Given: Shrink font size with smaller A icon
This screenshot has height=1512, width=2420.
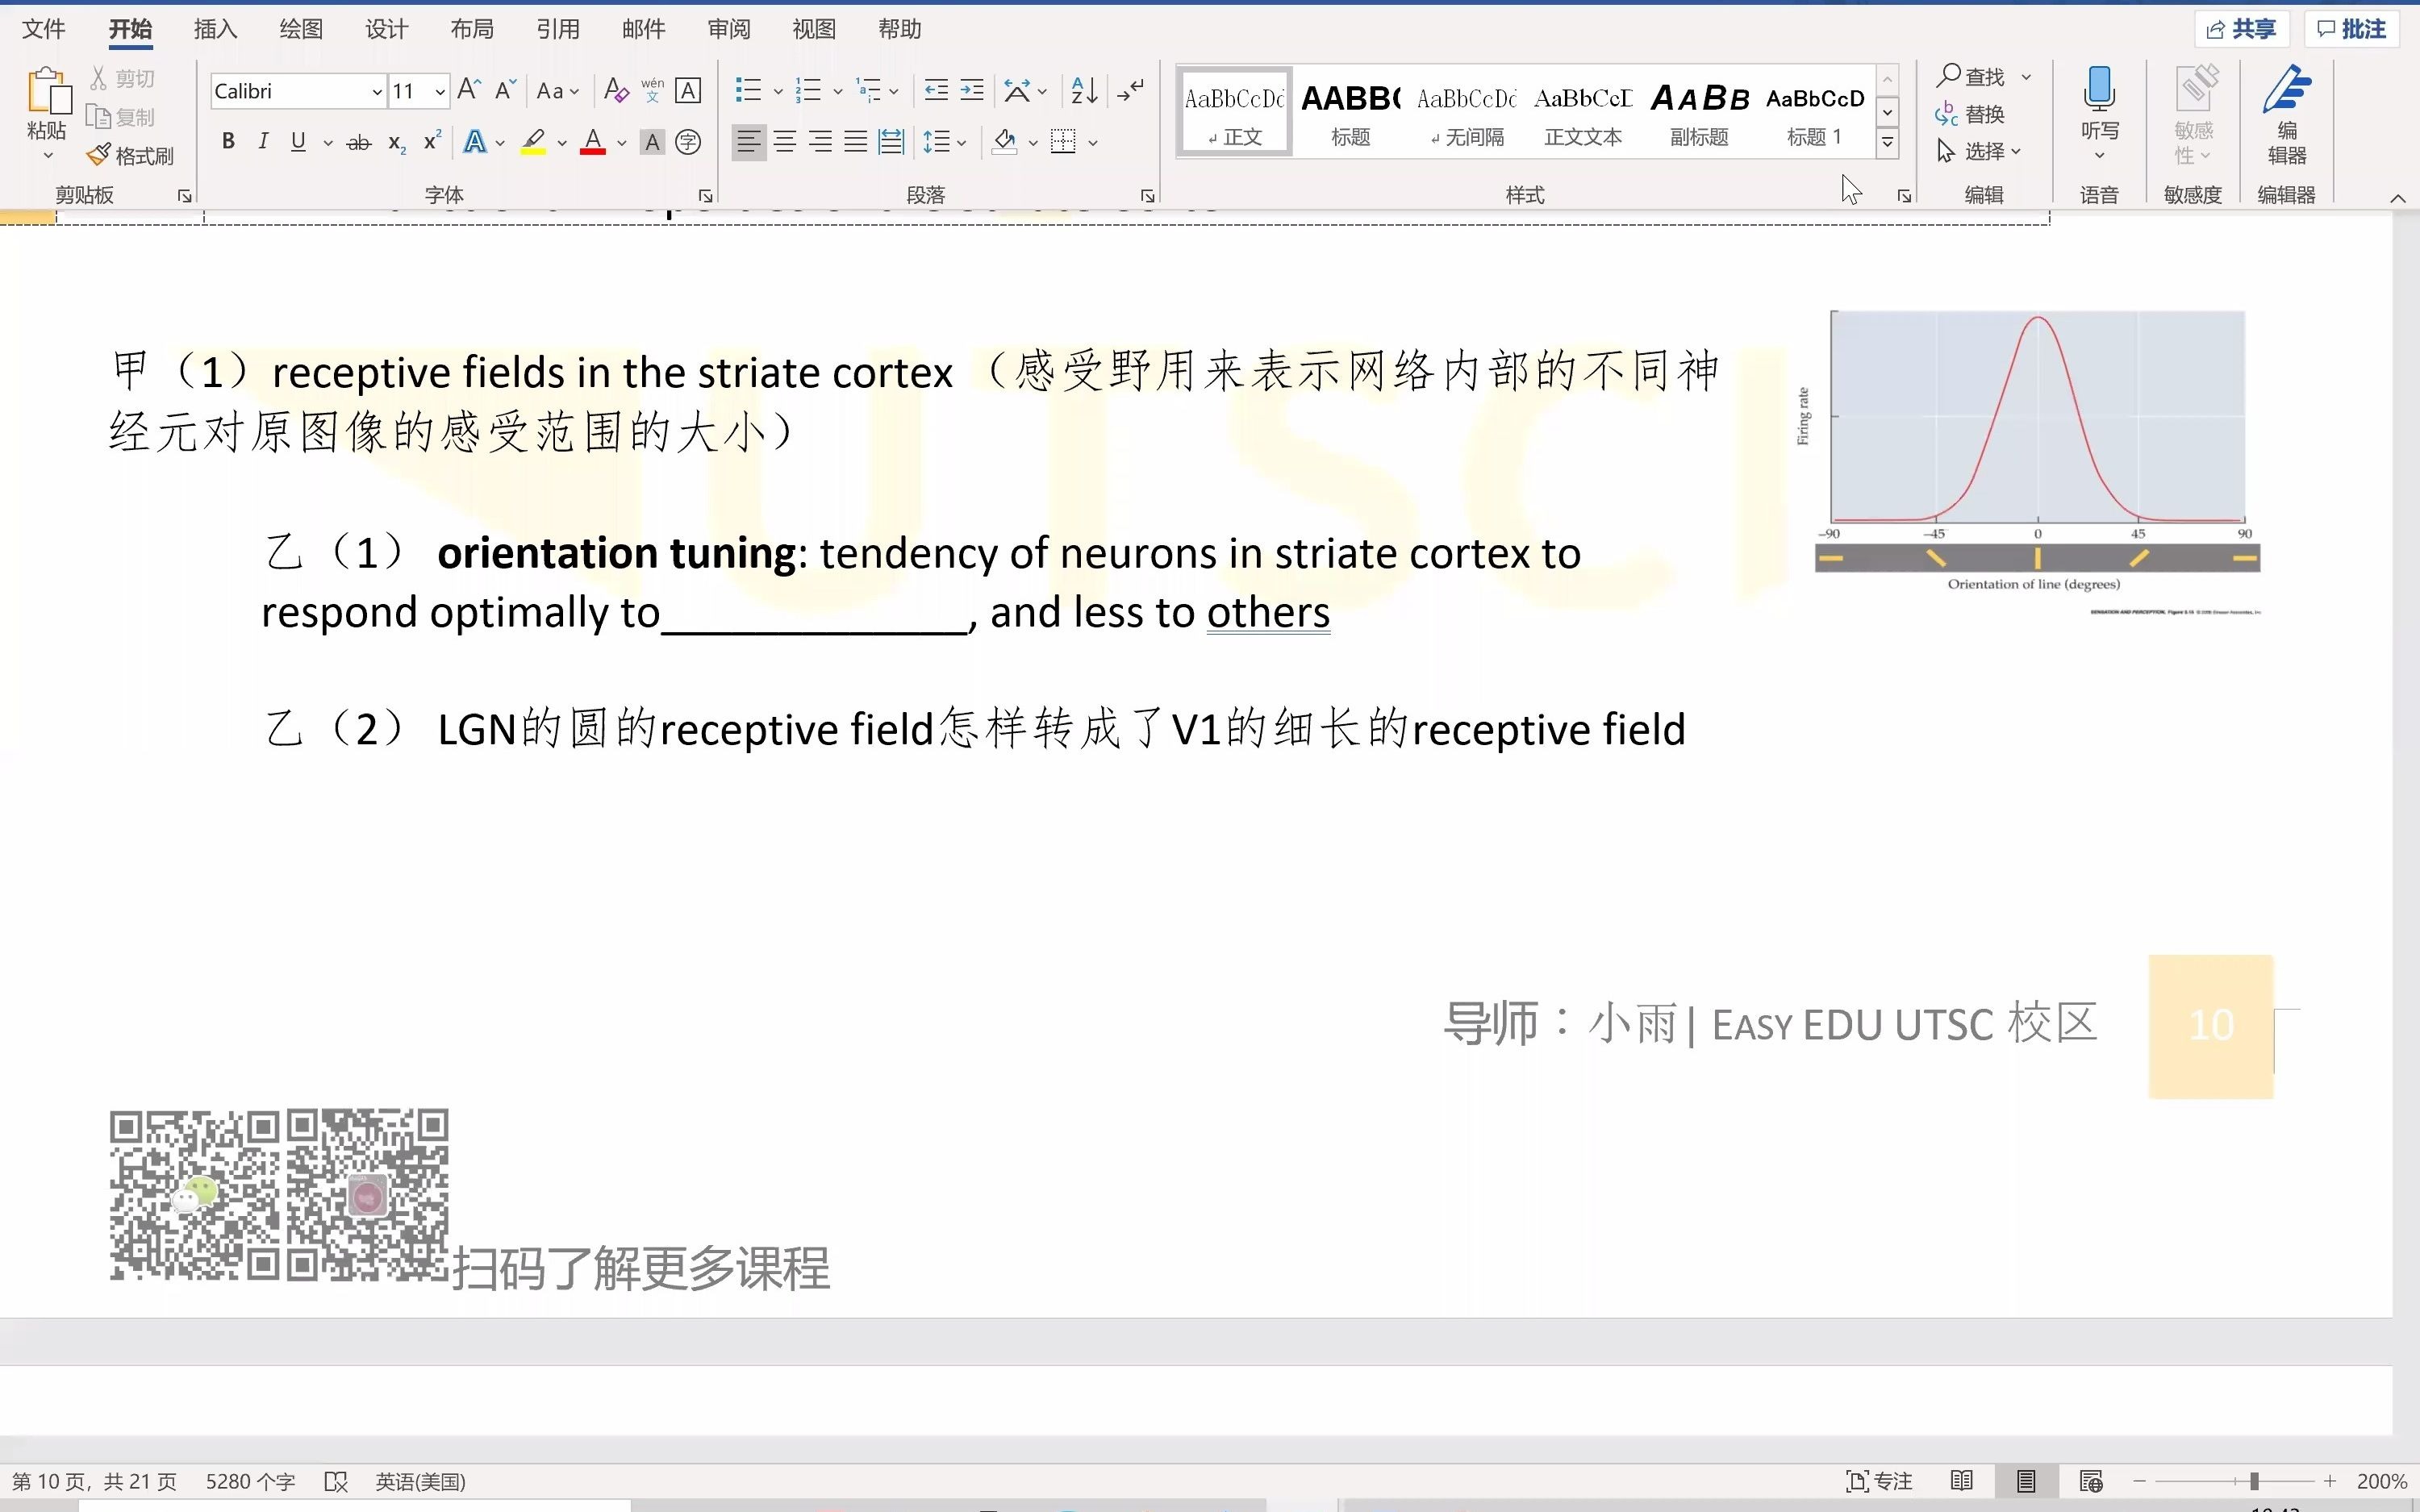Looking at the screenshot, I should click(505, 90).
